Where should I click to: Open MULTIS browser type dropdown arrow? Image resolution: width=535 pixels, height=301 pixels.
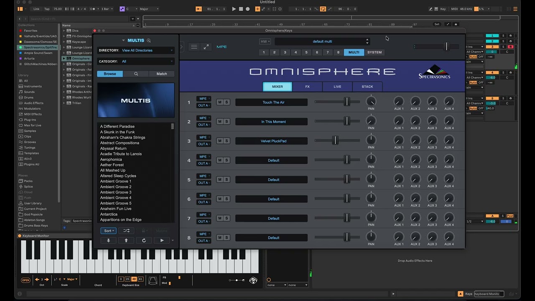coord(123,41)
